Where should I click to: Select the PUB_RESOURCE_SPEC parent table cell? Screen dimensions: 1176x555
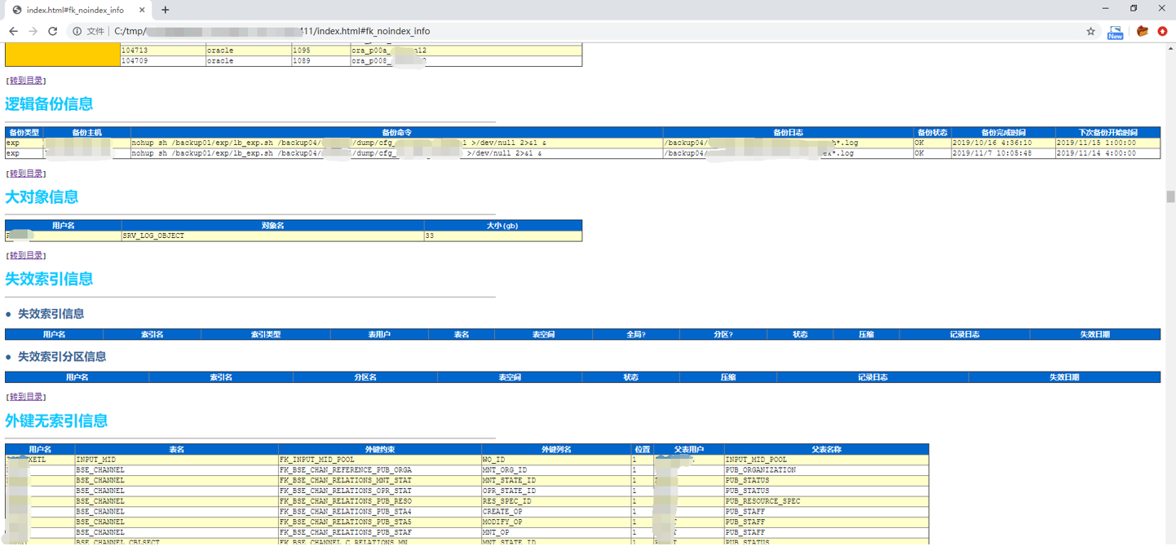coord(826,502)
